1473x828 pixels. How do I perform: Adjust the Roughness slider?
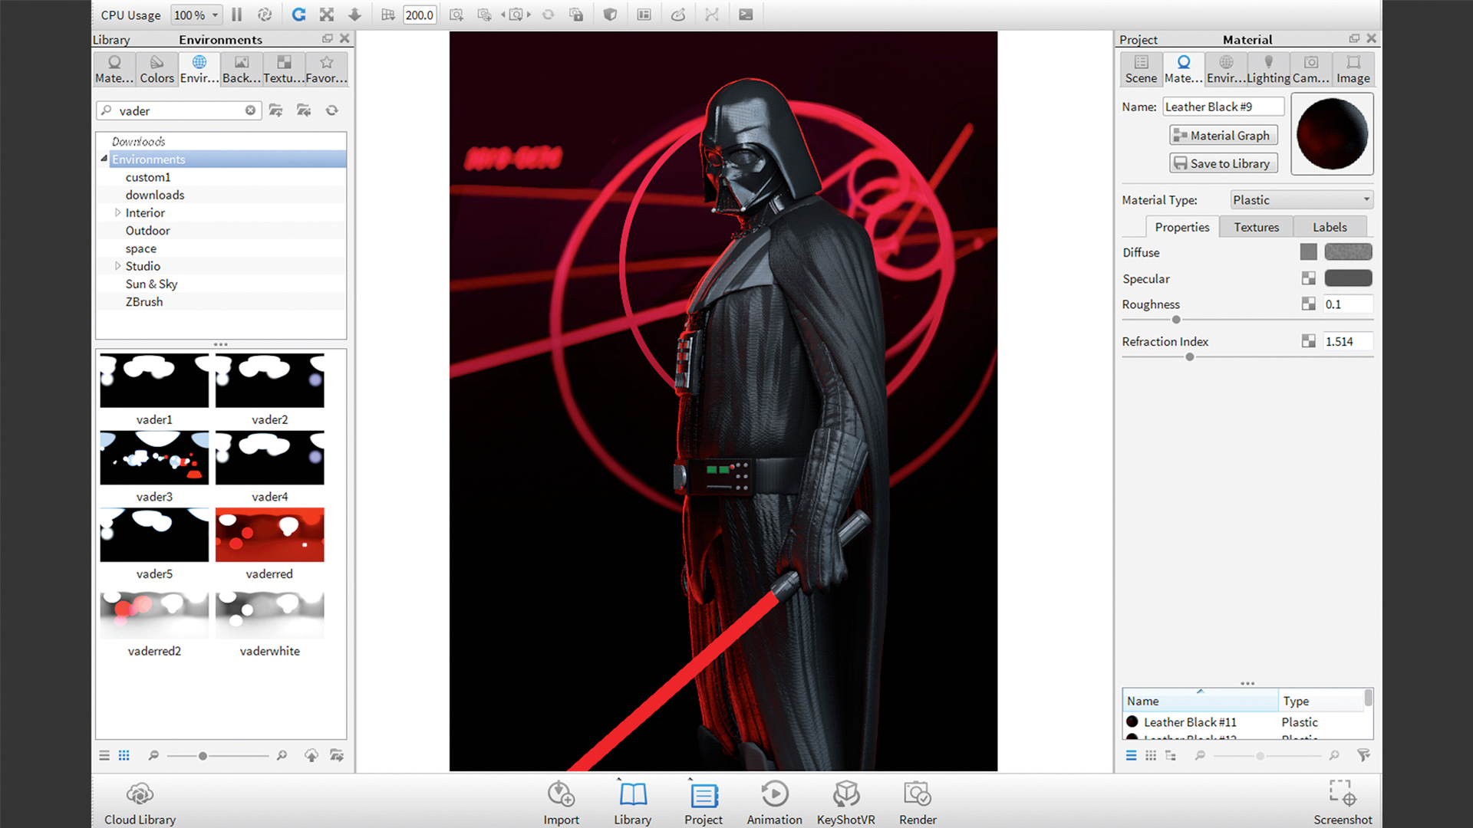(x=1176, y=320)
